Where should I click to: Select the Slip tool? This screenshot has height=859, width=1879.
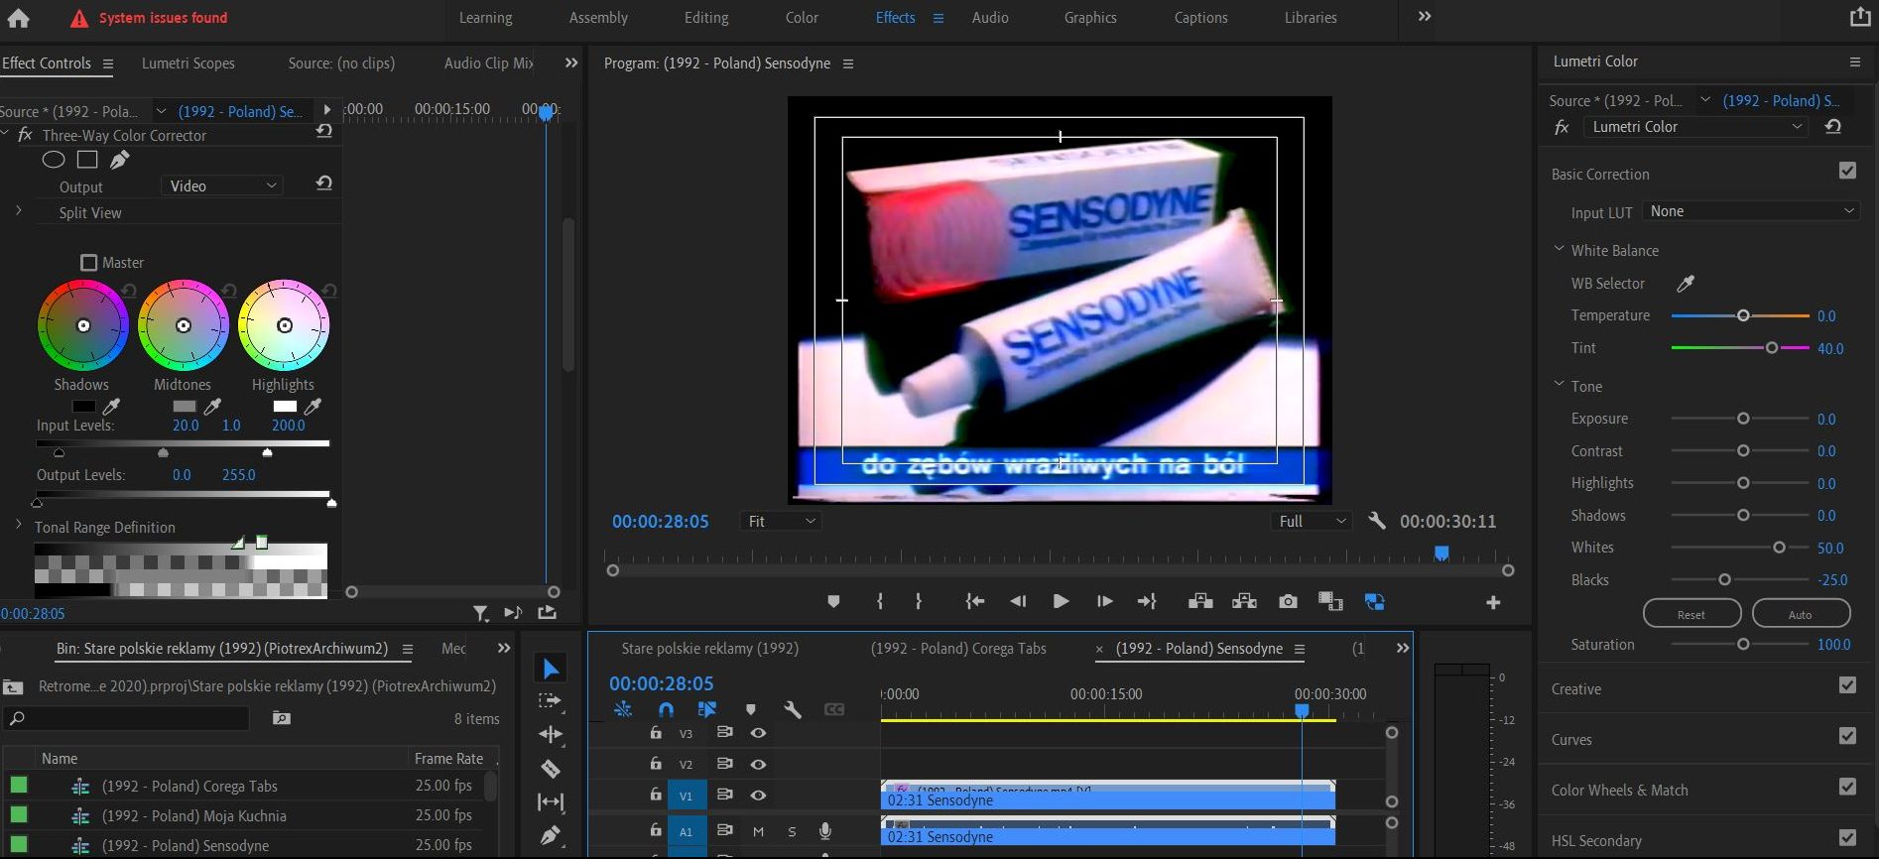click(x=551, y=801)
